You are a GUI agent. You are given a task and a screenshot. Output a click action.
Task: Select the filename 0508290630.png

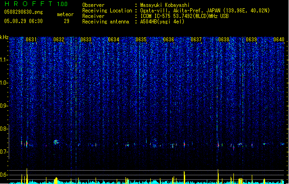23,12
